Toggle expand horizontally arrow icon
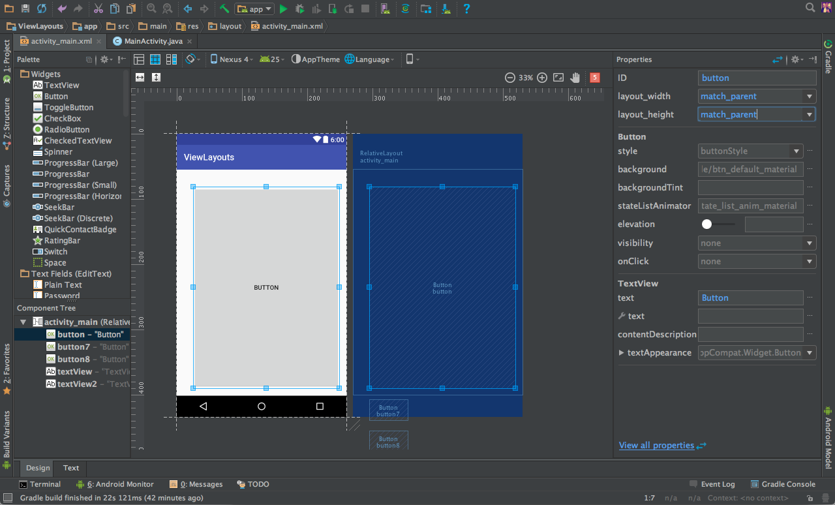 tap(140, 77)
